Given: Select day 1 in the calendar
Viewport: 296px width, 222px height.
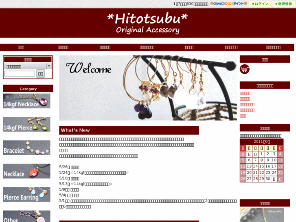Looking at the screenshot, I should (x=261, y=154).
